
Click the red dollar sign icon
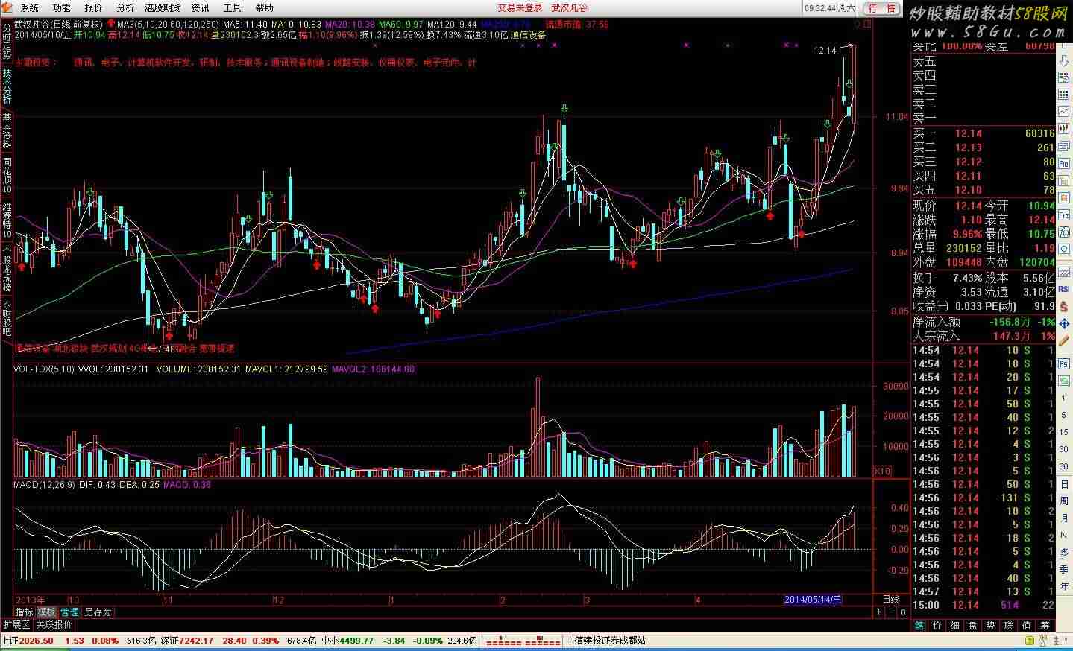(x=1064, y=308)
